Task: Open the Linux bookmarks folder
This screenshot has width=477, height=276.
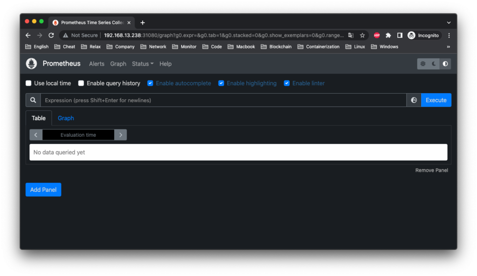Action: click(355, 47)
